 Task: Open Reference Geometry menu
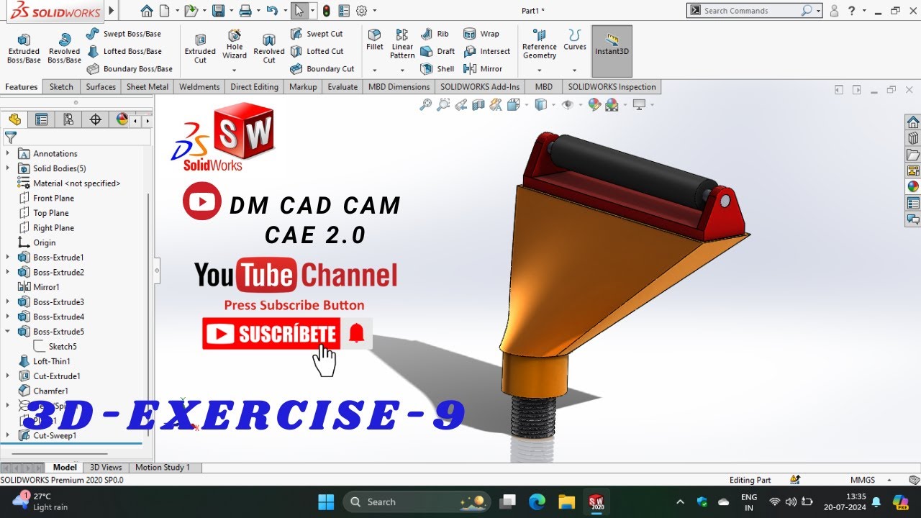pos(540,44)
